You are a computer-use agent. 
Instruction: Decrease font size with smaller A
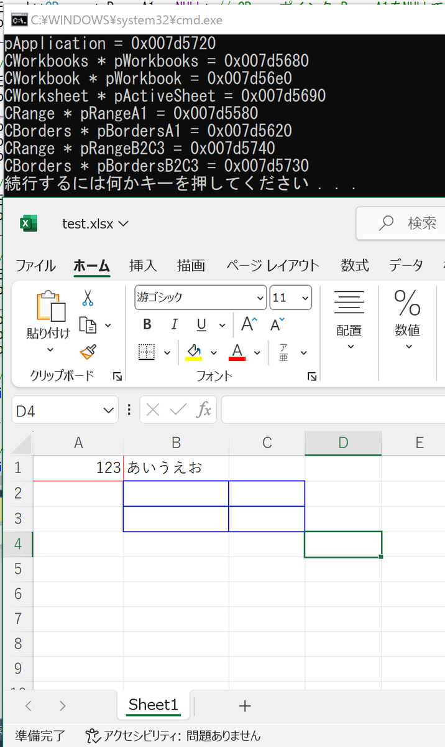277,324
